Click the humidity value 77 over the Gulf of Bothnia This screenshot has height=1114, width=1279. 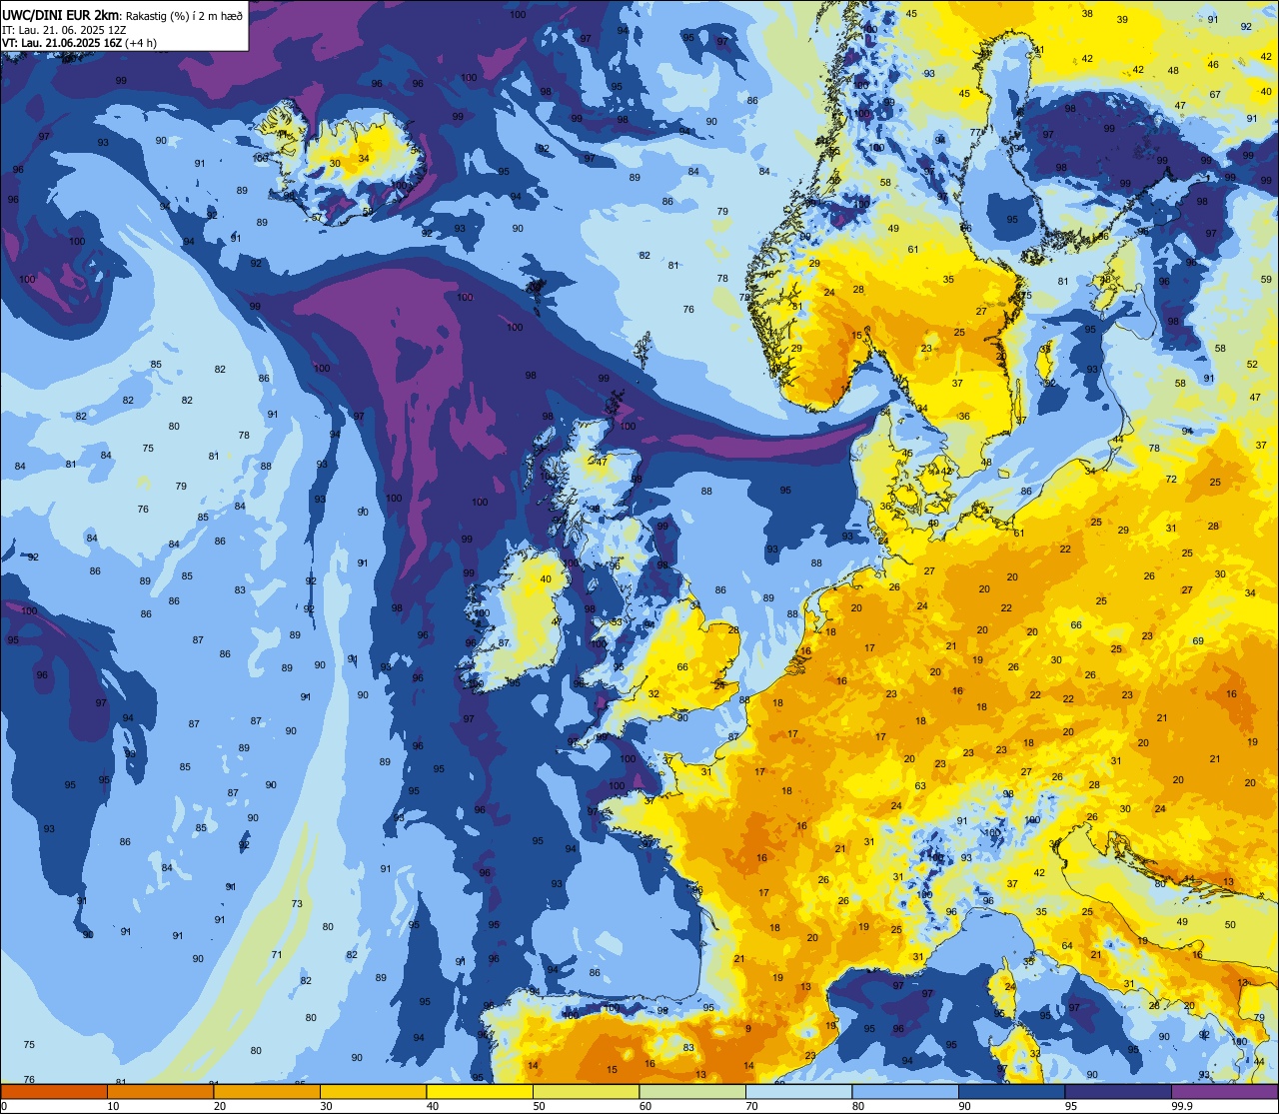pyautogui.click(x=975, y=132)
